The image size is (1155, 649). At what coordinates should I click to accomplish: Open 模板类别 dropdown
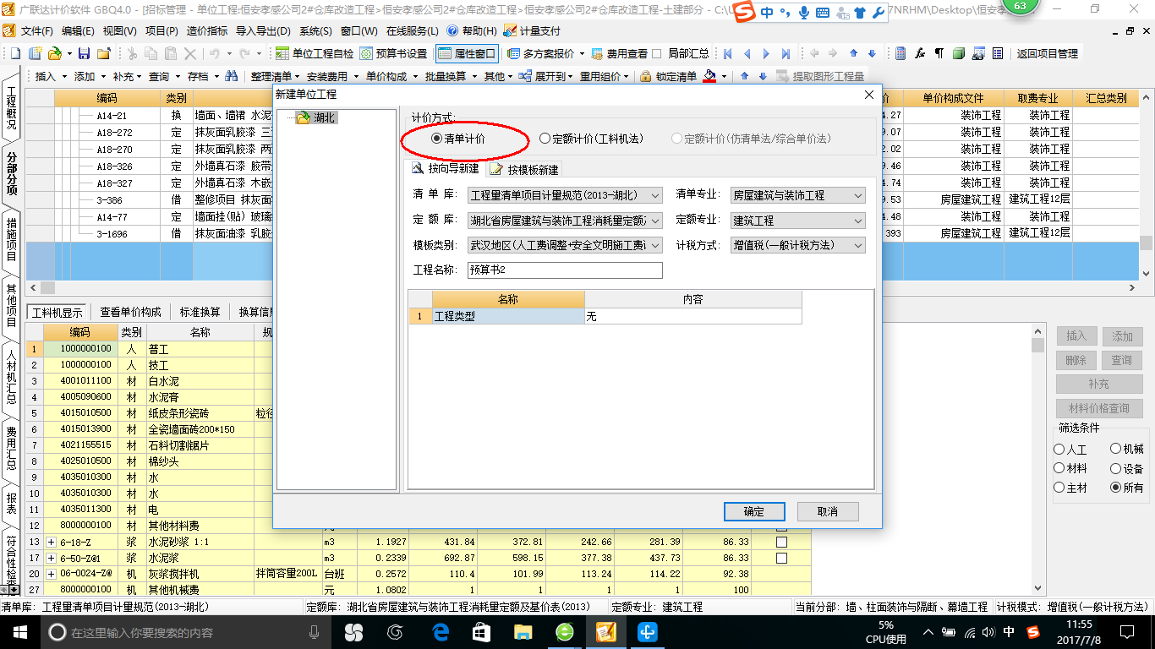click(x=565, y=245)
